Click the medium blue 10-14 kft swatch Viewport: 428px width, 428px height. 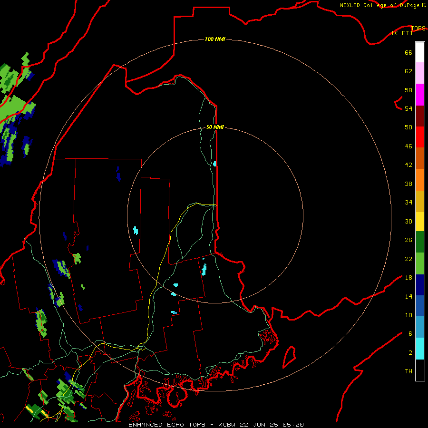coord(420,306)
